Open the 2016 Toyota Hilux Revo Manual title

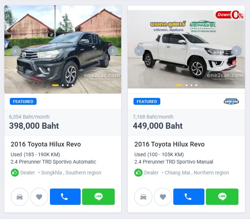169,144
